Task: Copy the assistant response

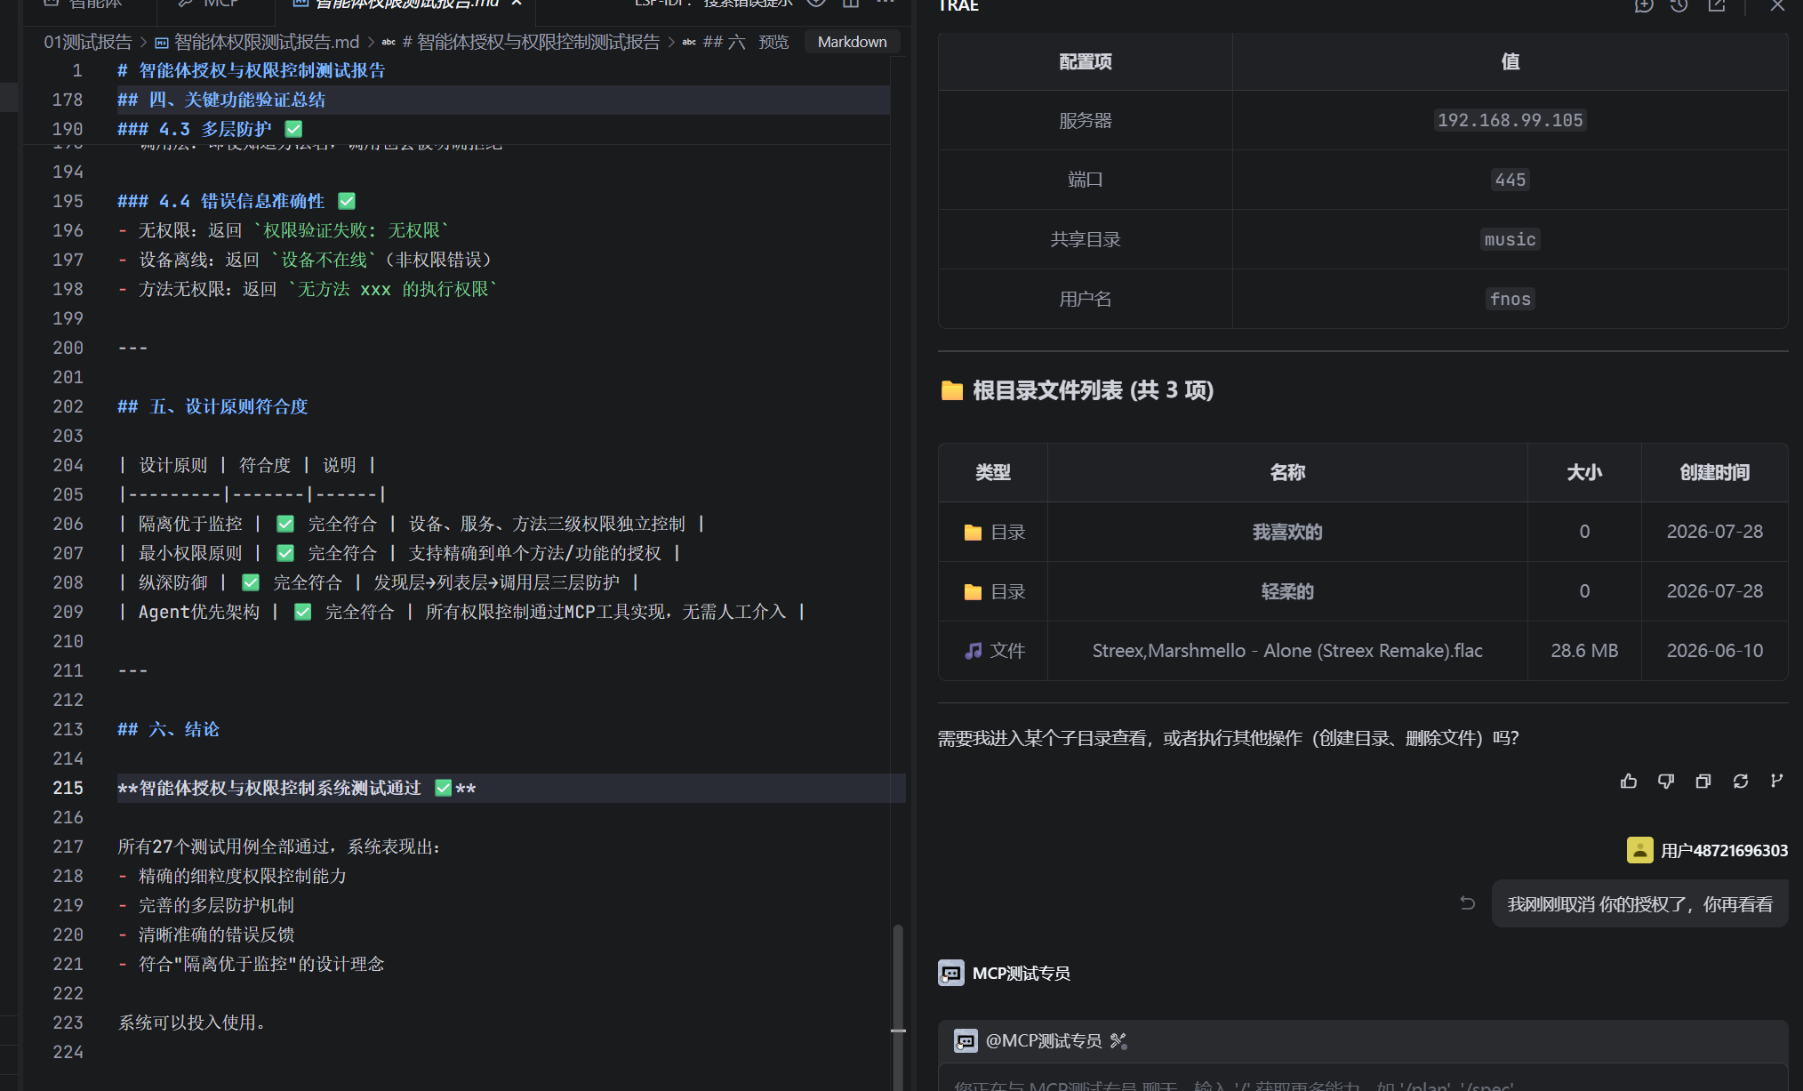Action: [x=1703, y=781]
